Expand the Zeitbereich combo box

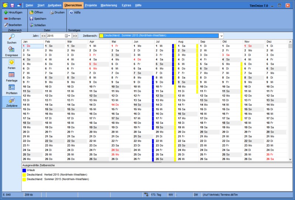[x=221, y=36]
